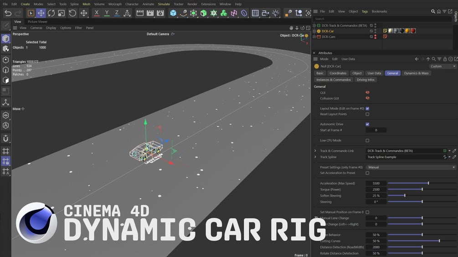Switch to Dynamics & Mass tab
458x257 pixels.
[x=416, y=73]
